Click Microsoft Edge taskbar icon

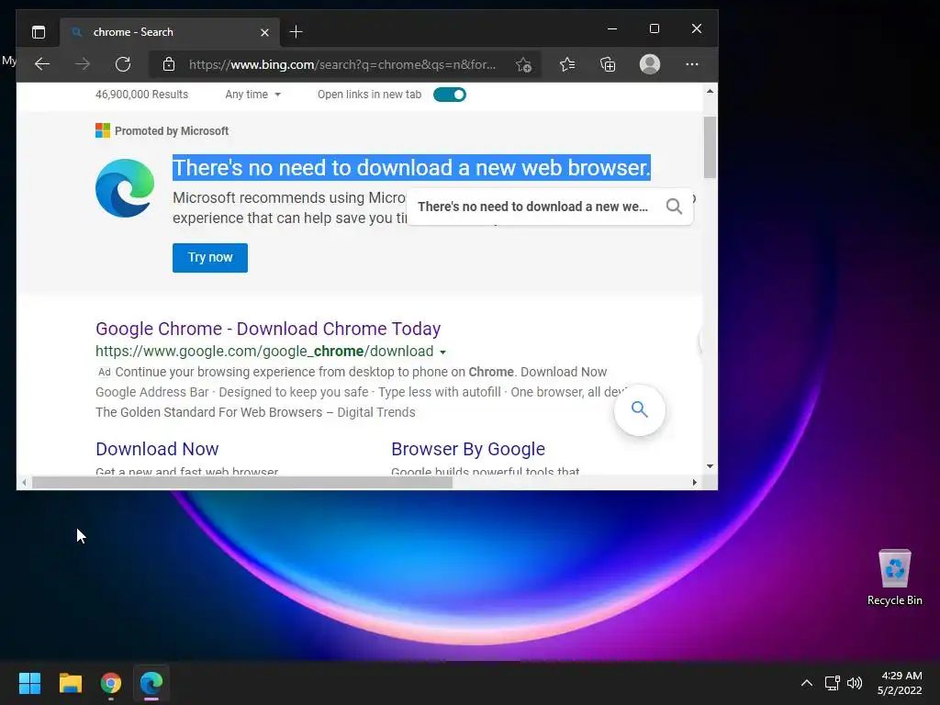[x=151, y=683]
